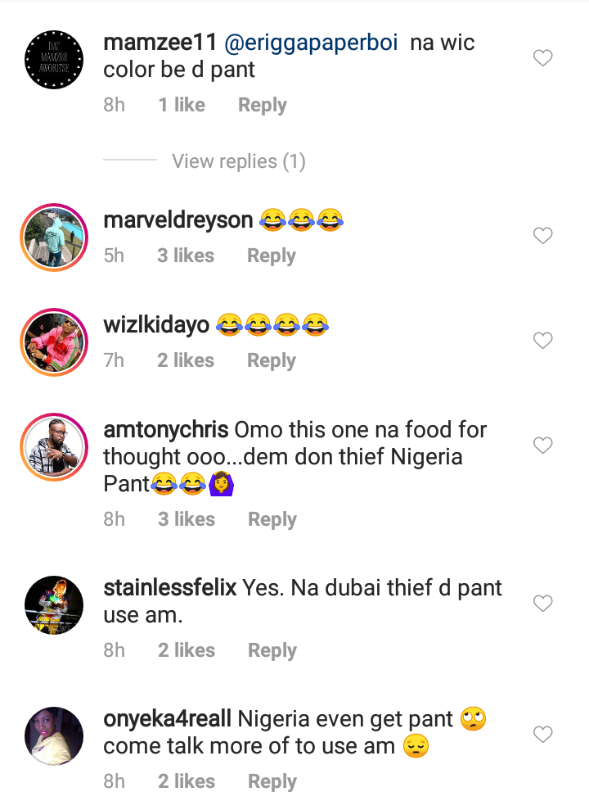The image size is (589, 810).
Task: Reply to wizlkidayo's comment
Action: [x=271, y=360]
